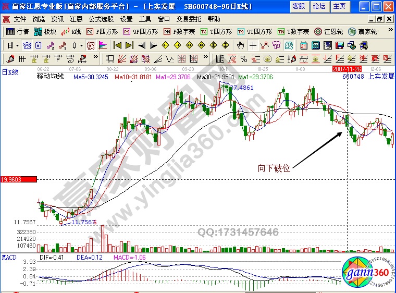Screen dimensions: 396x293
Task: Click the 客服 button in title bar
Action: (x=299, y=6)
